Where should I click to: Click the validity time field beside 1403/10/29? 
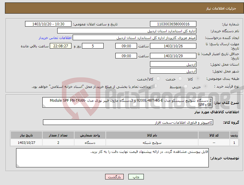pos(126,56)
